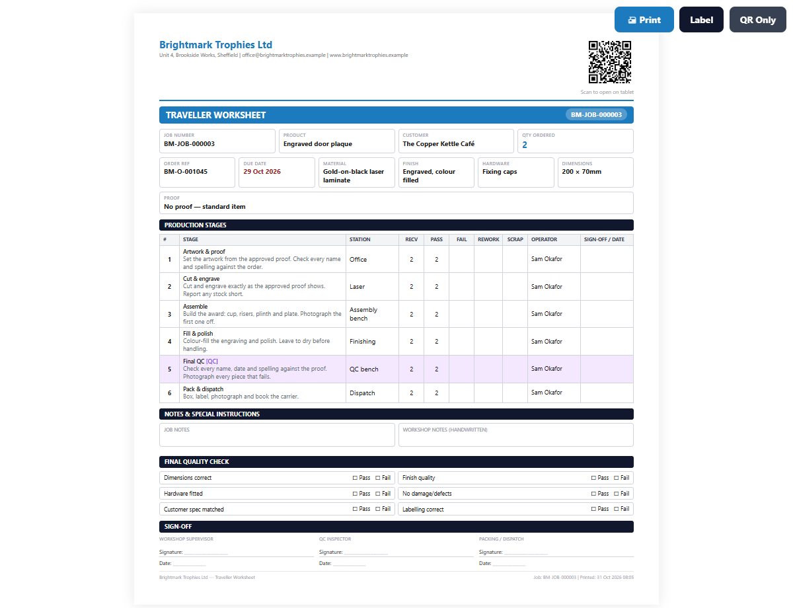Click the customer name The Copper Kettle Café
Viewport: 793px width, 608px height.
click(x=439, y=143)
